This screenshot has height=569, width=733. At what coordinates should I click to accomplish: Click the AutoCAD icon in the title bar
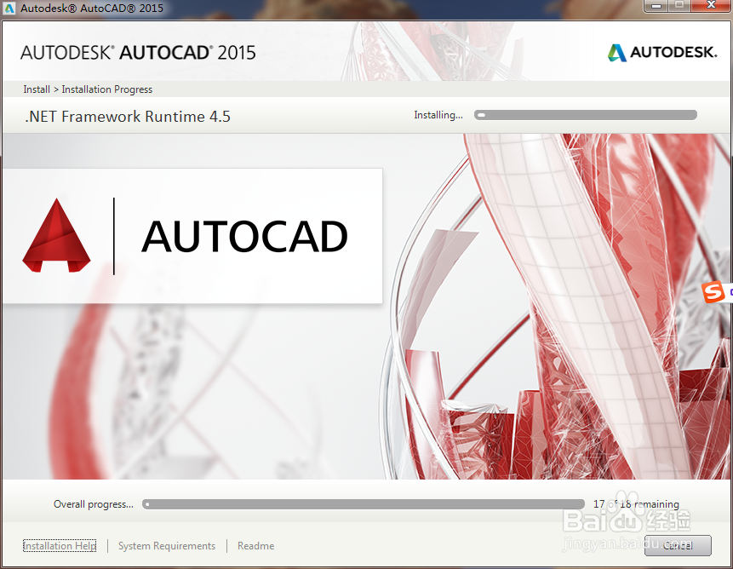tap(9, 6)
